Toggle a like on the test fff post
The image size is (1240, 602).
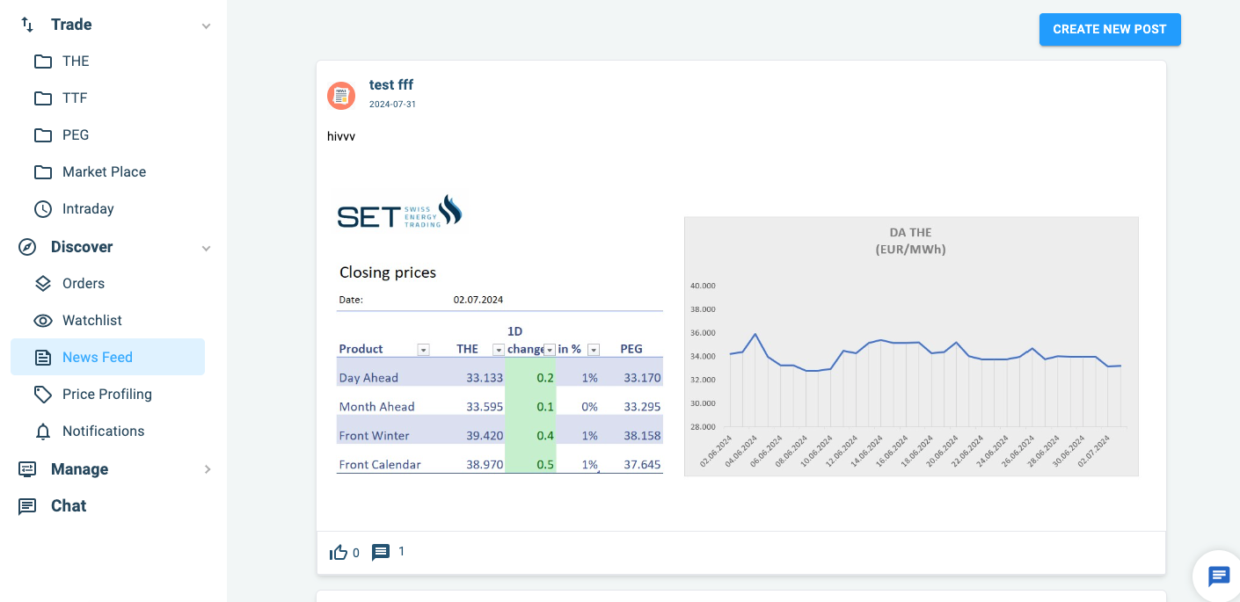click(339, 551)
